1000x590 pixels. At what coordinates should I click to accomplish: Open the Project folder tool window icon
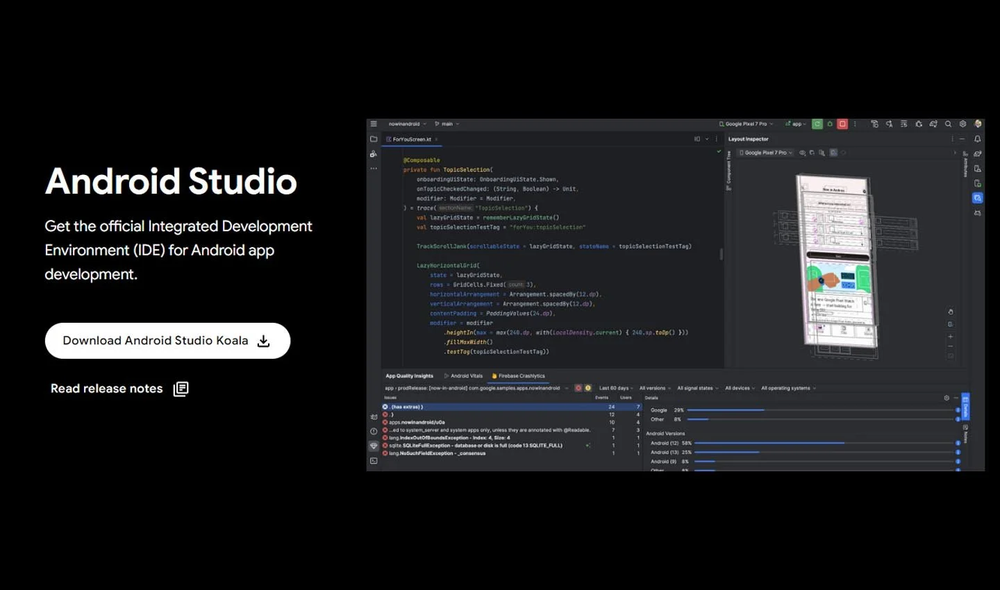tap(374, 139)
